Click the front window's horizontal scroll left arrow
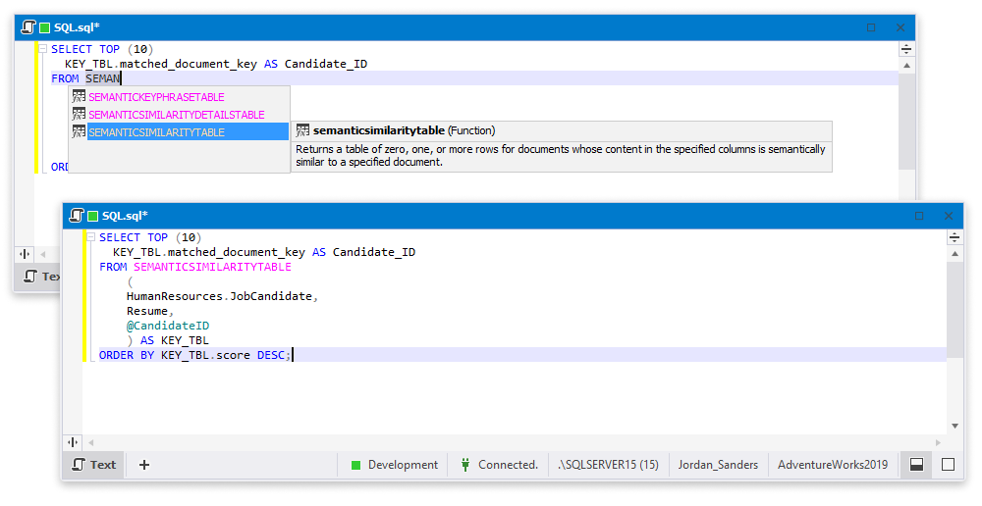 (x=90, y=442)
